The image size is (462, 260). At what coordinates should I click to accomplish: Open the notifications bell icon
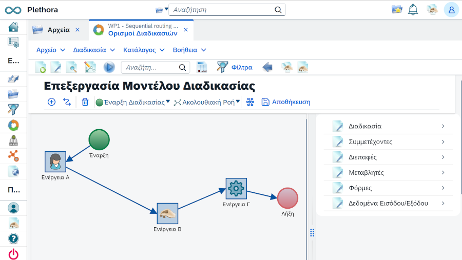413,10
